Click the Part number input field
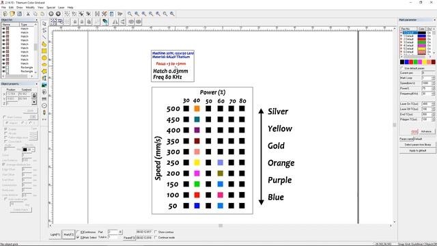The image size is (437, 246). (113, 232)
